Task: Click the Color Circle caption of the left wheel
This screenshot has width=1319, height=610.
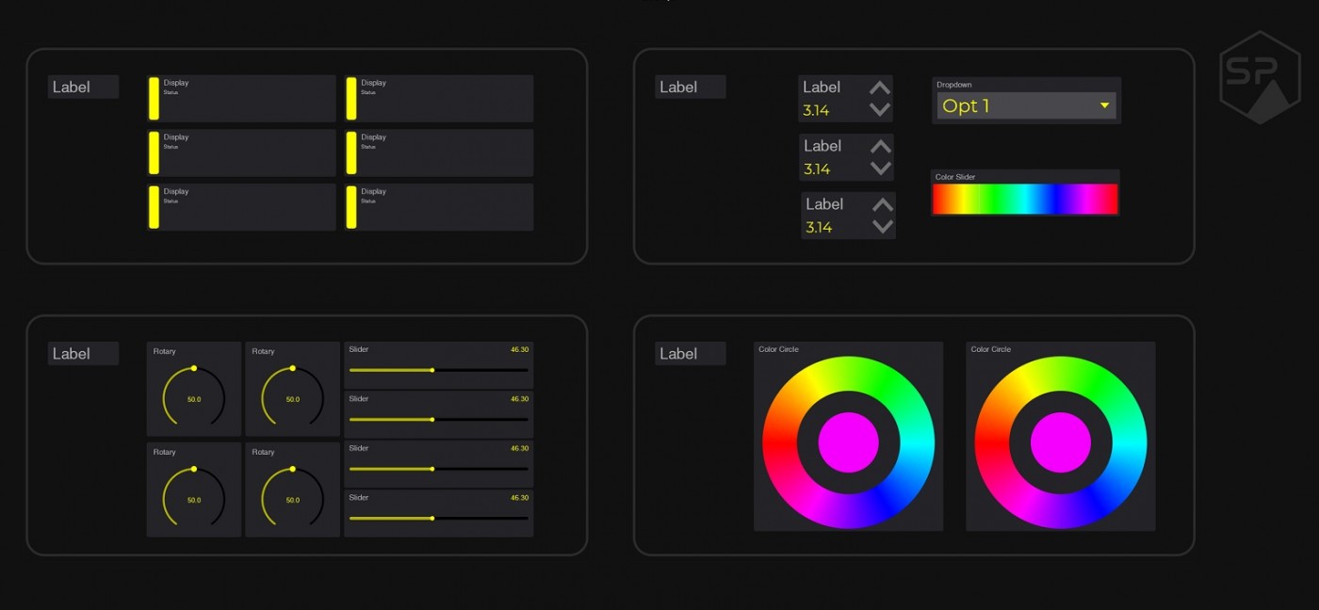Action: pyautogui.click(x=778, y=349)
